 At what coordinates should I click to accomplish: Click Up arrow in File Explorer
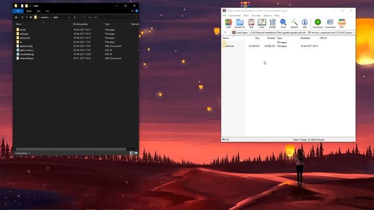pyautogui.click(x=31, y=17)
